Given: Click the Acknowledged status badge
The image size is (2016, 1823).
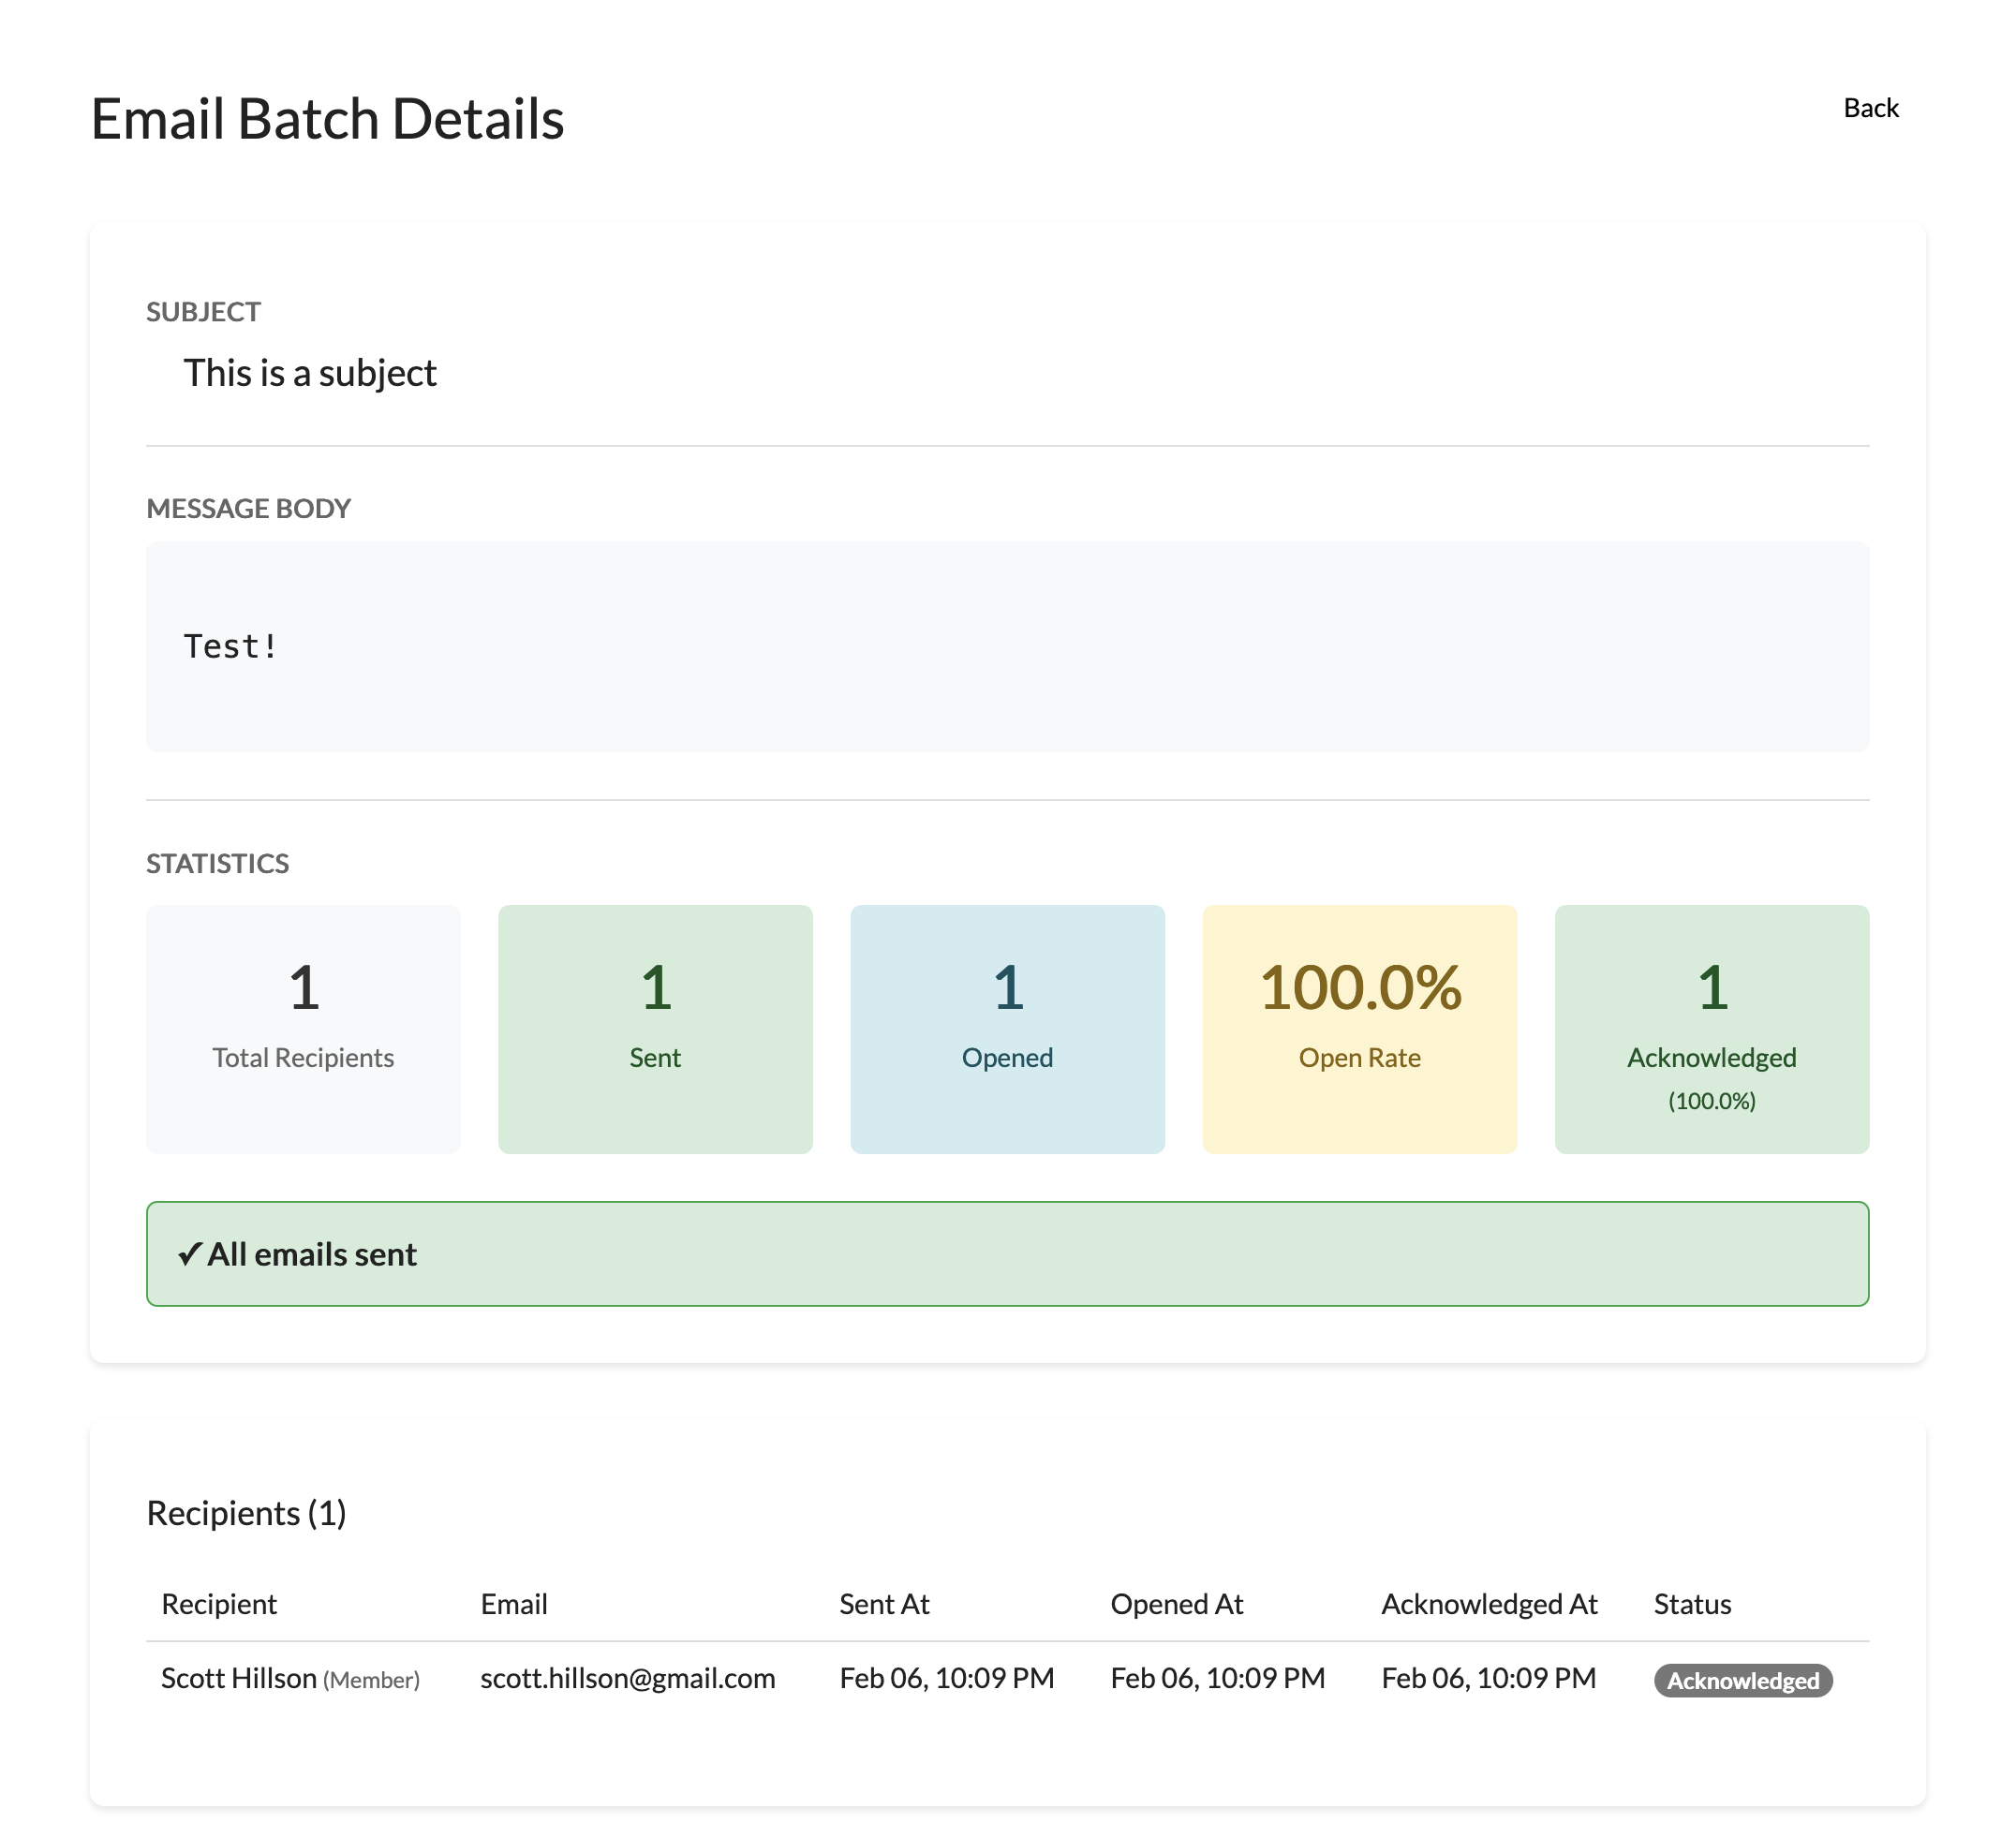Looking at the screenshot, I should [x=1742, y=1681].
